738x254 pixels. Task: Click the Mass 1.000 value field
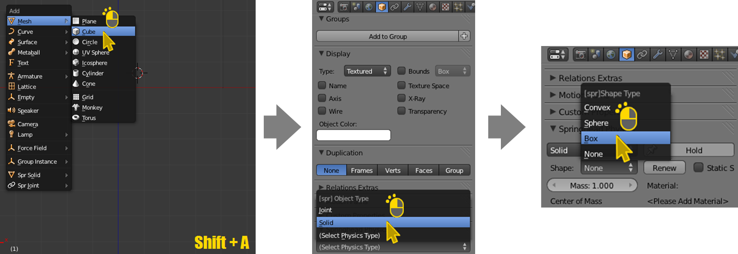coord(592,185)
